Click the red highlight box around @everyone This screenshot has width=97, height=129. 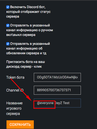(x=44, y=105)
